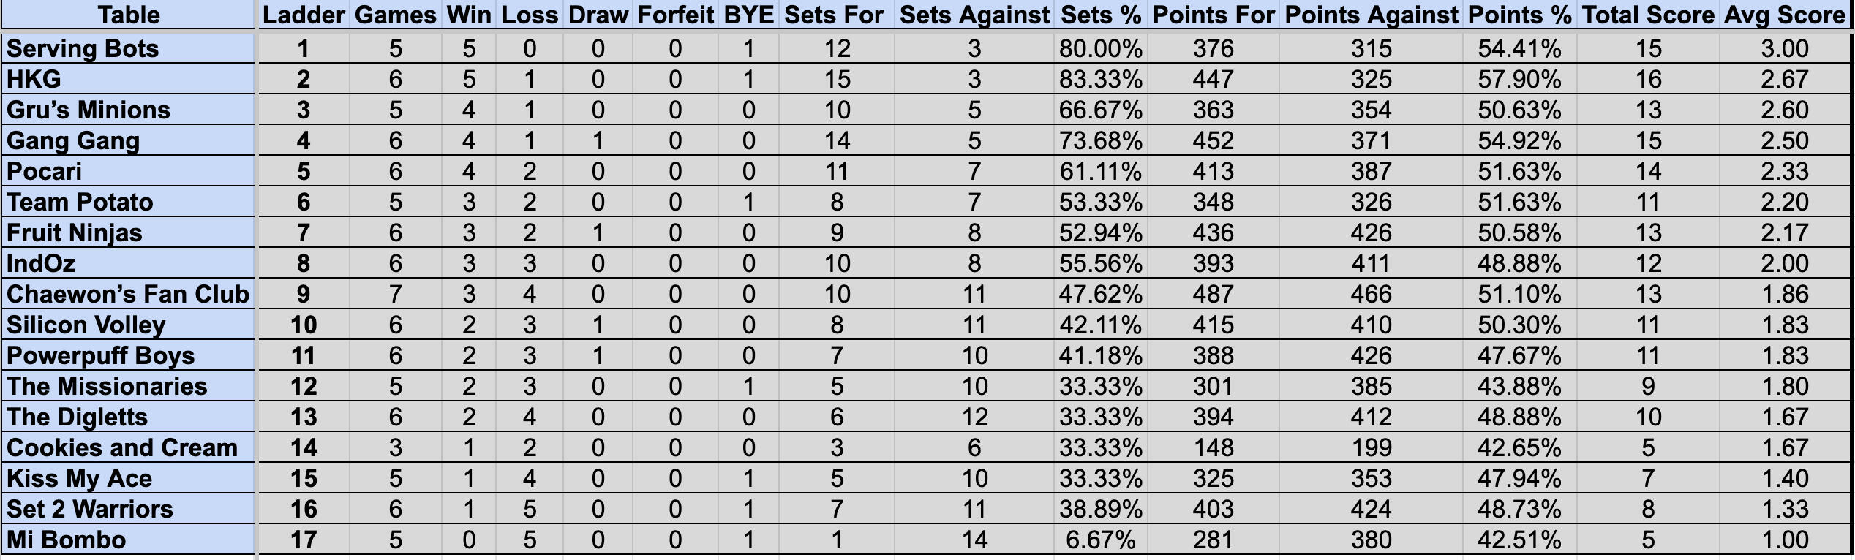The width and height of the screenshot is (1855, 560).
Task: Select Set 2 Warriors team cell
Action: (129, 509)
